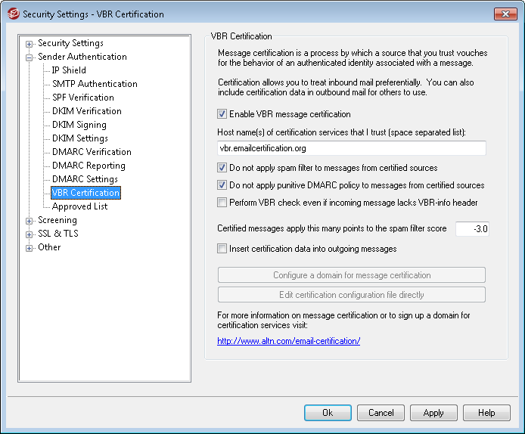This screenshot has height=434, width=525.
Task: Select IP Shield in the tree
Action: point(69,70)
